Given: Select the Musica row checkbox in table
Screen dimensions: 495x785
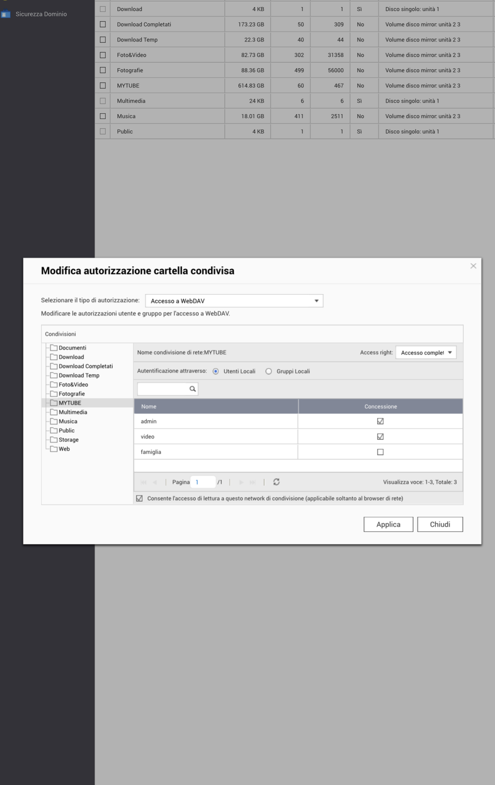Looking at the screenshot, I should [x=103, y=116].
